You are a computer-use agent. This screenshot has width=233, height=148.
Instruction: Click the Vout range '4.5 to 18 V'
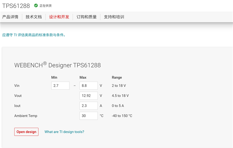[120, 96]
